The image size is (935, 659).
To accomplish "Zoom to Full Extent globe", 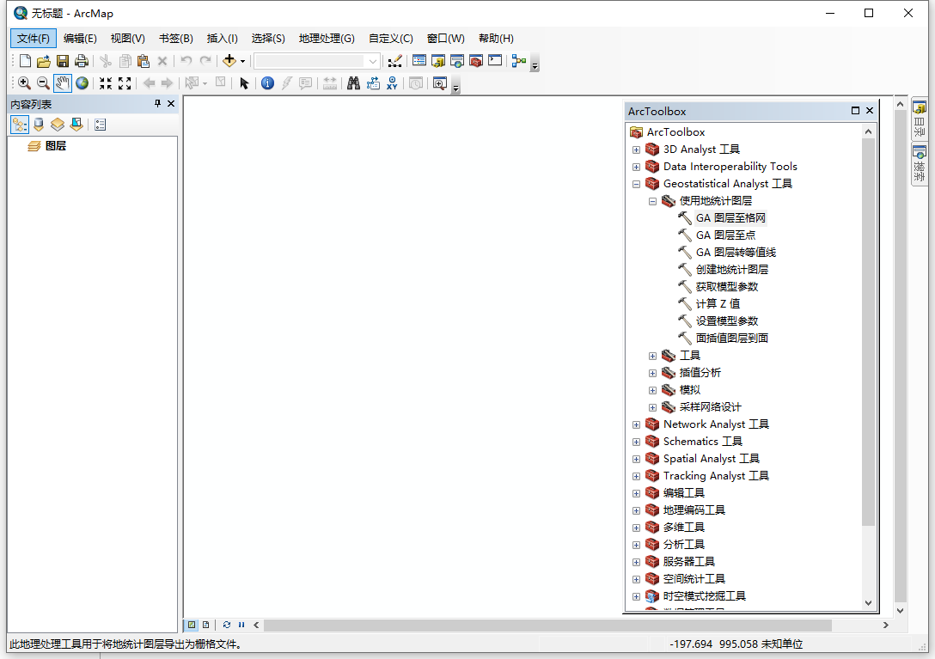I will (x=82, y=83).
